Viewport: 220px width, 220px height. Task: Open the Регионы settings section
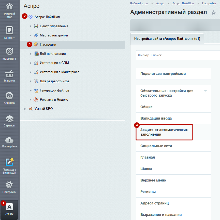tap(173, 192)
